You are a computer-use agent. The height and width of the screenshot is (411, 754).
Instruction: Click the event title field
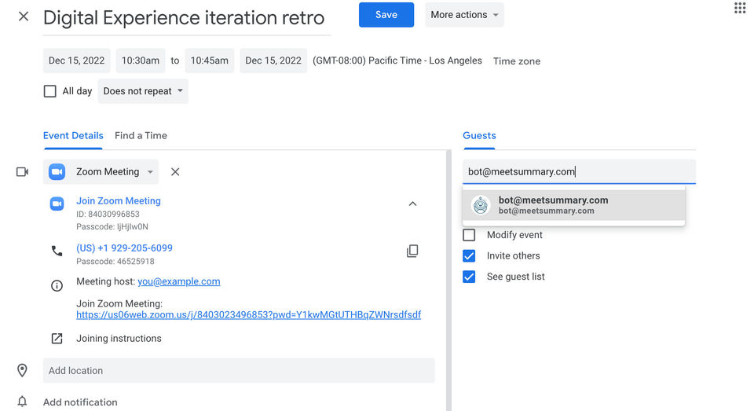tap(187, 18)
